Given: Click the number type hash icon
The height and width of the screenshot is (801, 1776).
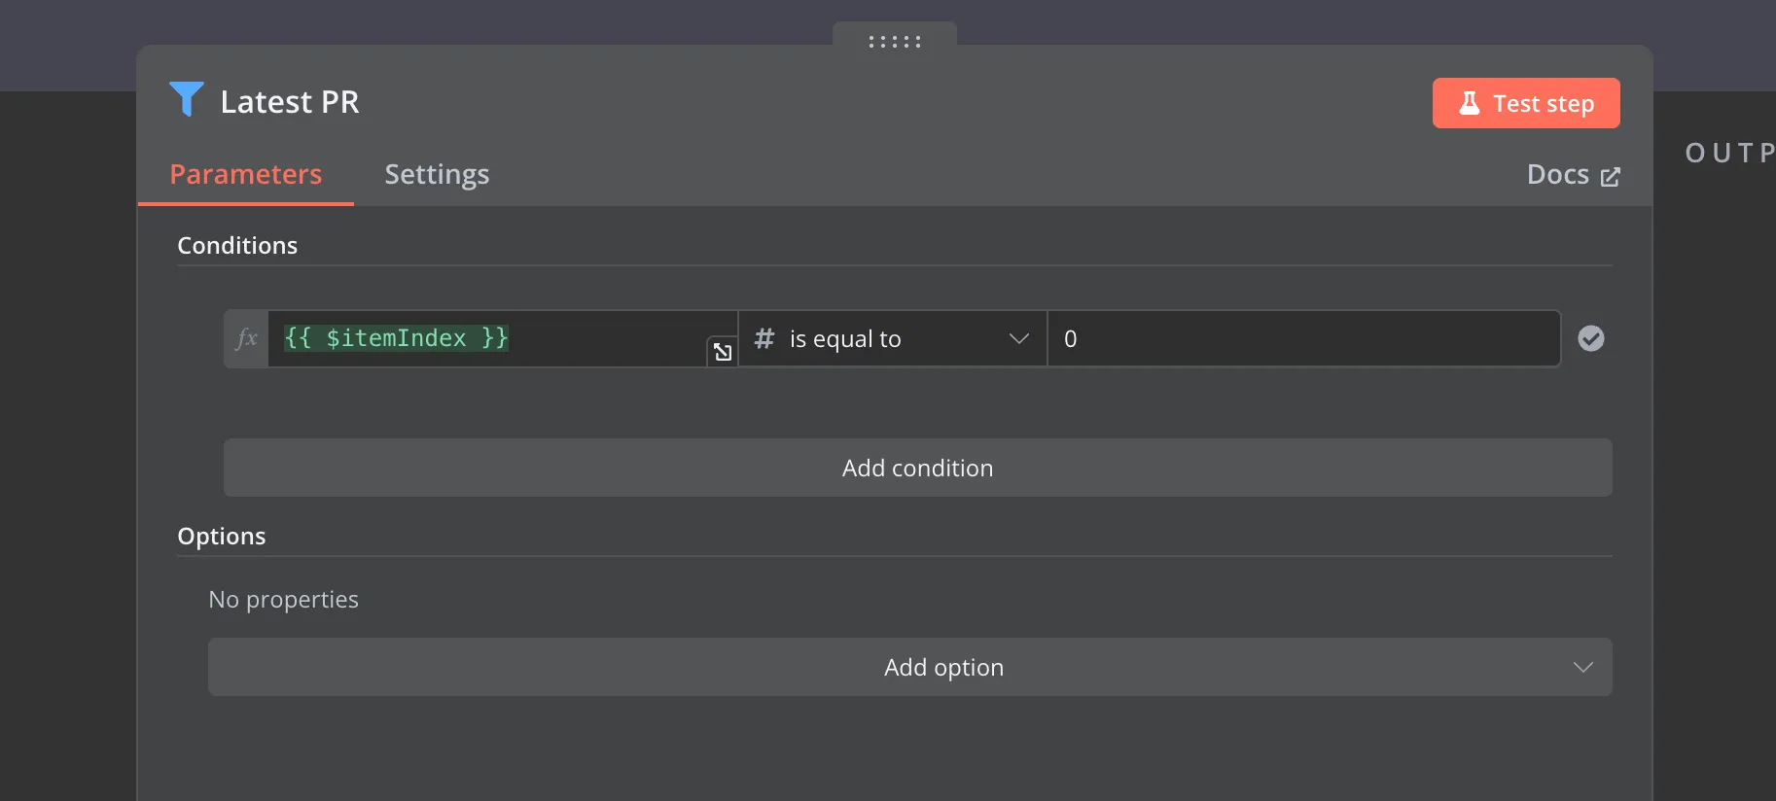Looking at the screenshot, I should [x=764, y=338].
